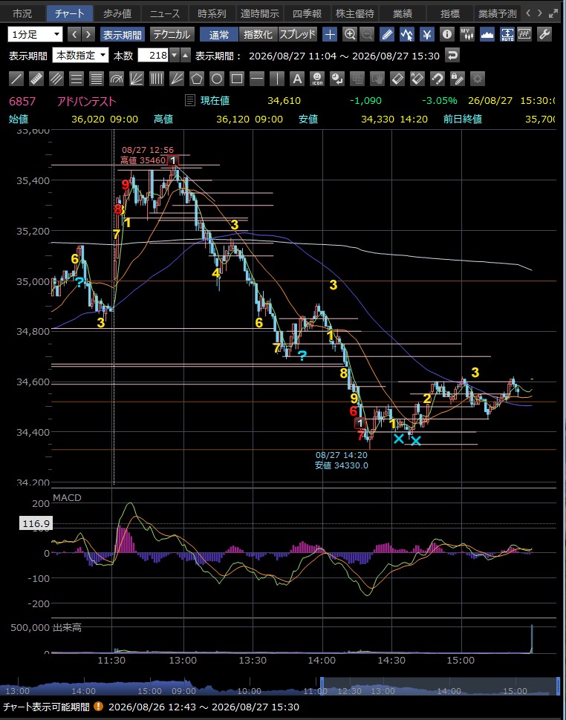Go to next timeframe with right chevron
Viewport: 566px width, 720px height.
coord(88,34)
